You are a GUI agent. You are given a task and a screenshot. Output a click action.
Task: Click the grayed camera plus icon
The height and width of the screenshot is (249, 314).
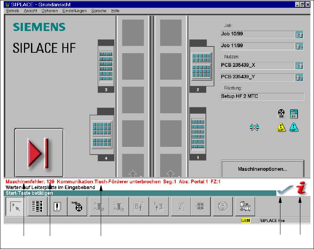(181, 207)
